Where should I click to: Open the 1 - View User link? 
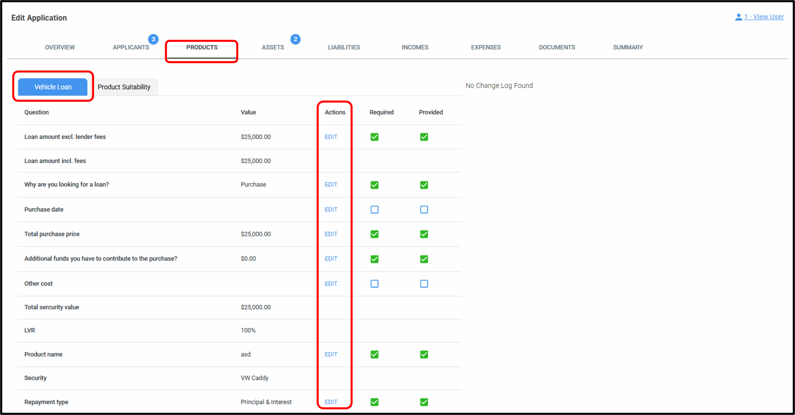(764, 17)
